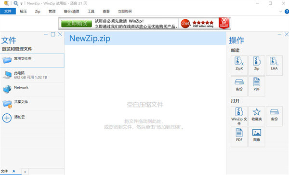
Task: Open the 解压 ribbon tab
Action: click(x=23, y=12)
